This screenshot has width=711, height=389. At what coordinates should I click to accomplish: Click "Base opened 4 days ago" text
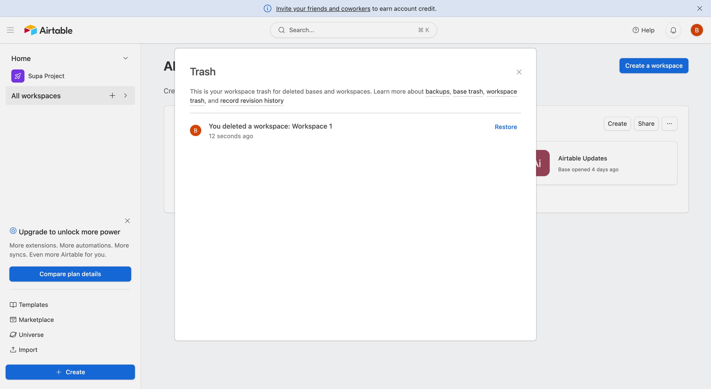(588, 170)
